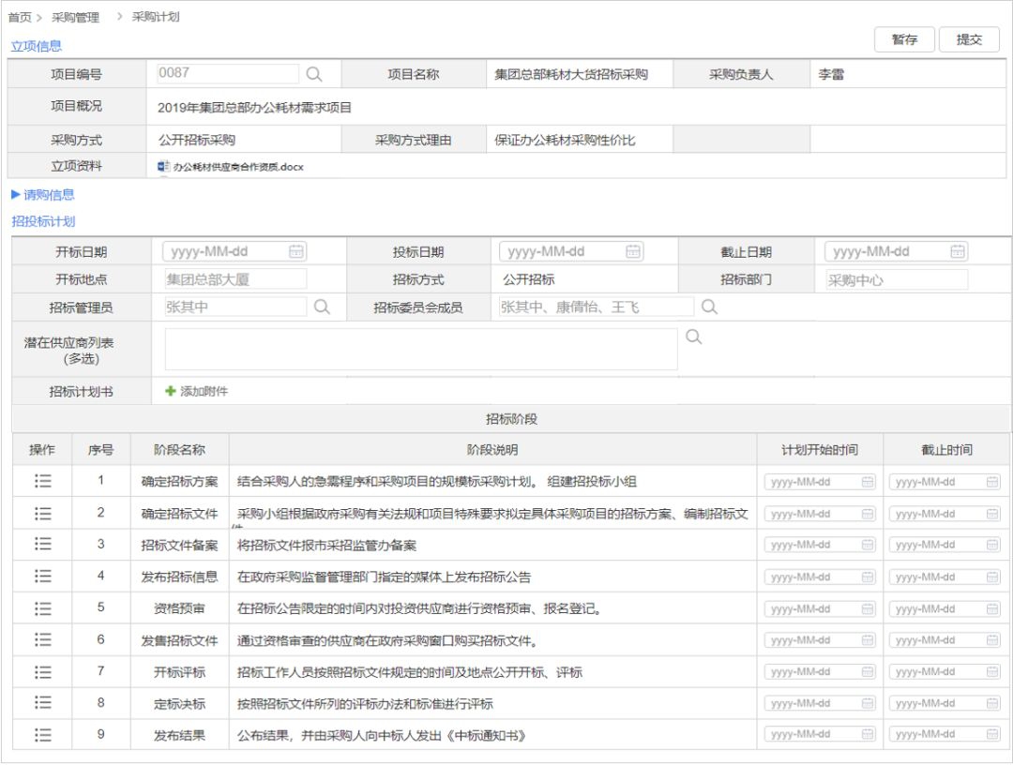
Task: Click the green plus 添加附件 icon
Action: pos(171,391)
